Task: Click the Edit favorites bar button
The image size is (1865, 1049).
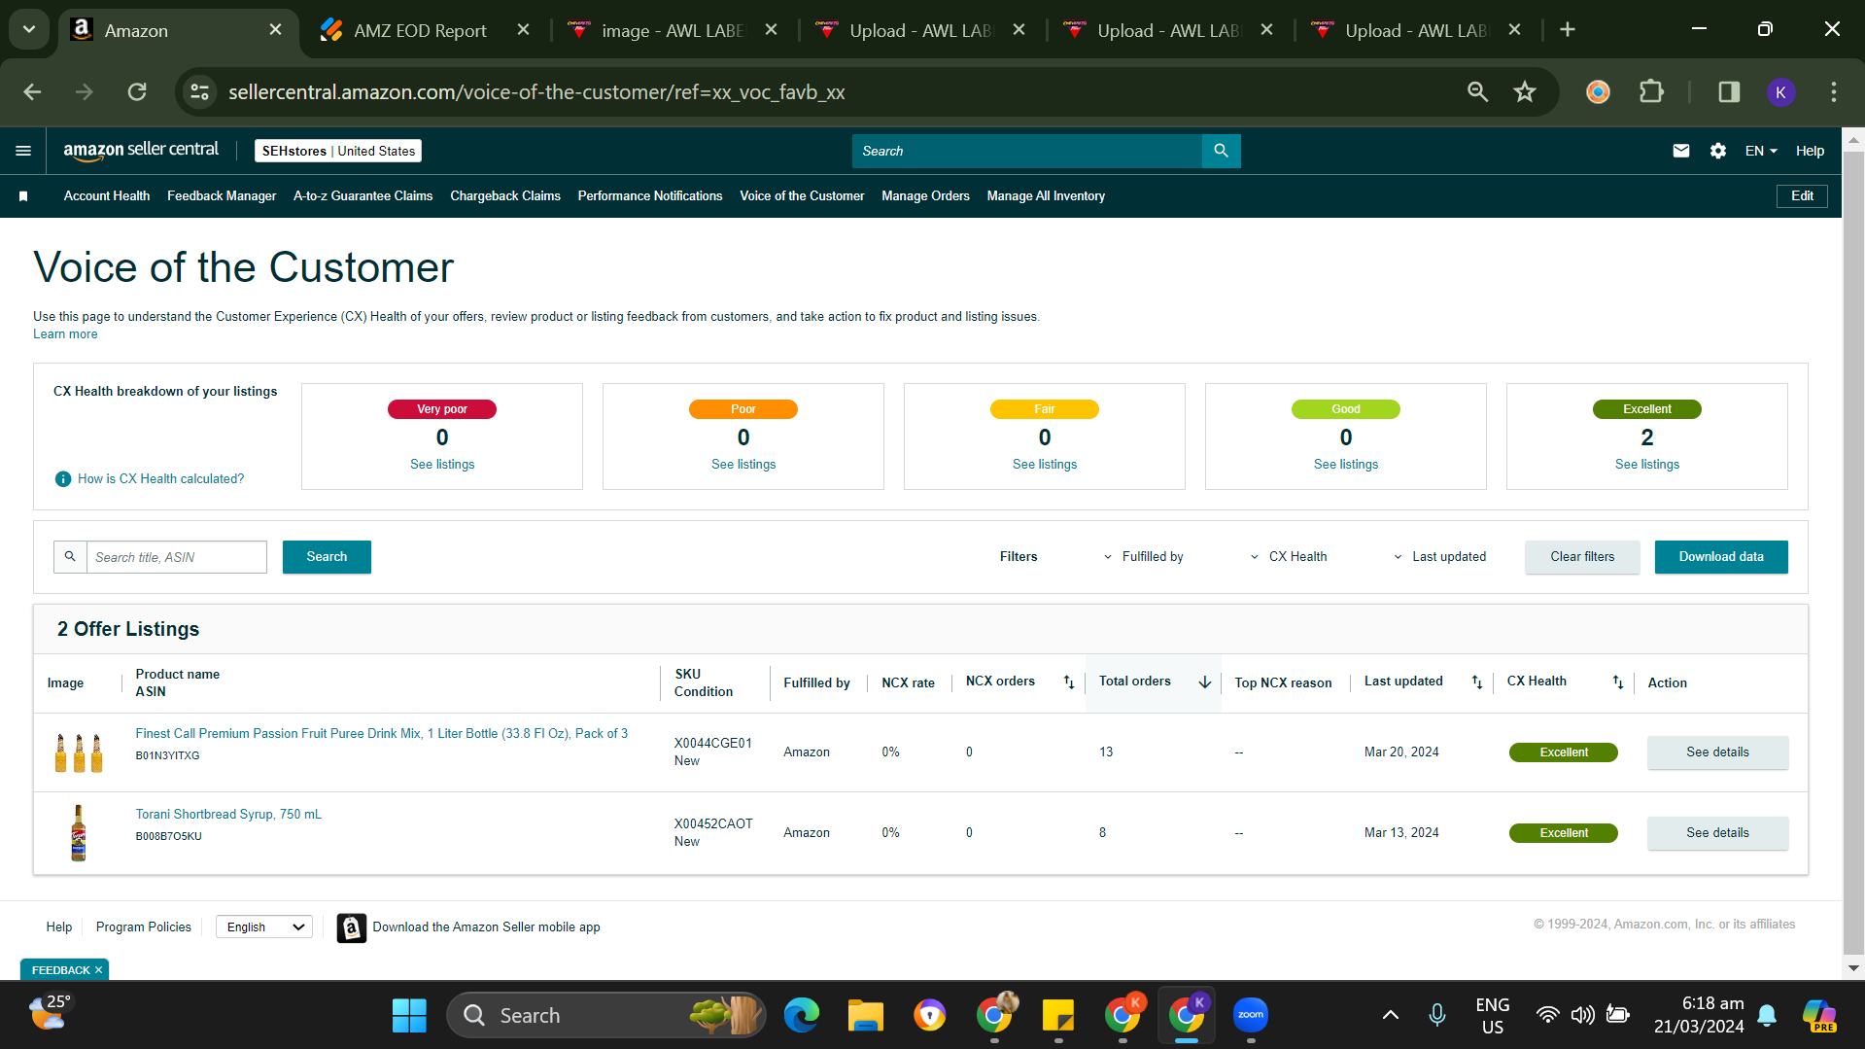Action: (1802, 196)
